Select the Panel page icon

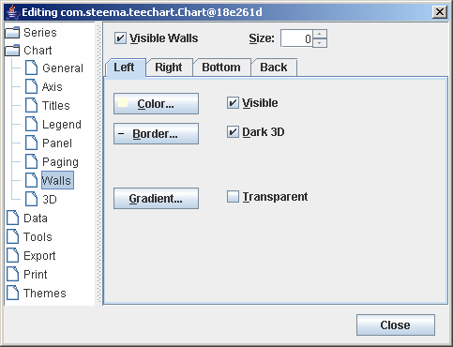(x=31, y=143)
